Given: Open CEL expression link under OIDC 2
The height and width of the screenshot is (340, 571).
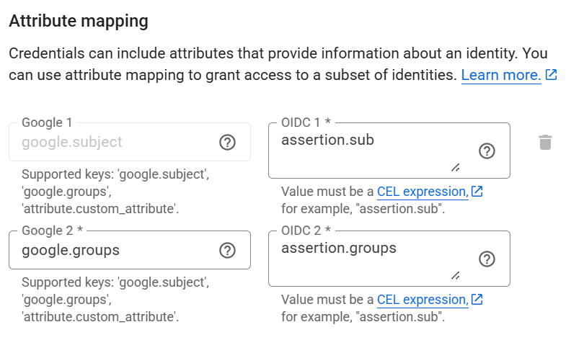Looking at the screenshot, I should click(422, 300).
